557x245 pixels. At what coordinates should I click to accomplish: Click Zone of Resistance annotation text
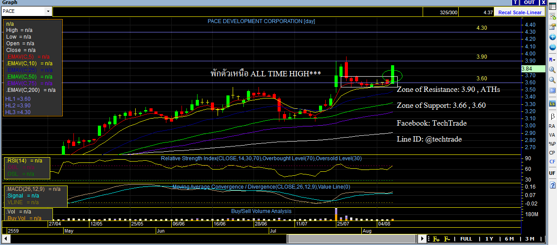448,89
